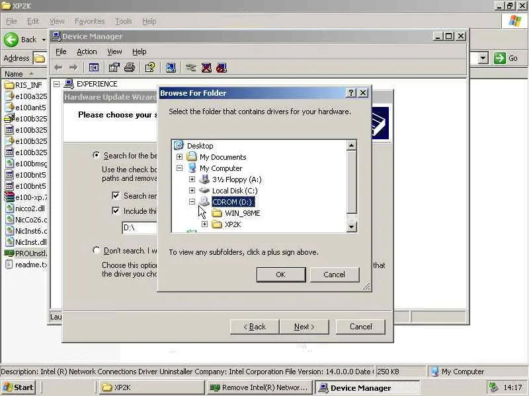Click the Device Manager forward arrow icon

[73, 68]
